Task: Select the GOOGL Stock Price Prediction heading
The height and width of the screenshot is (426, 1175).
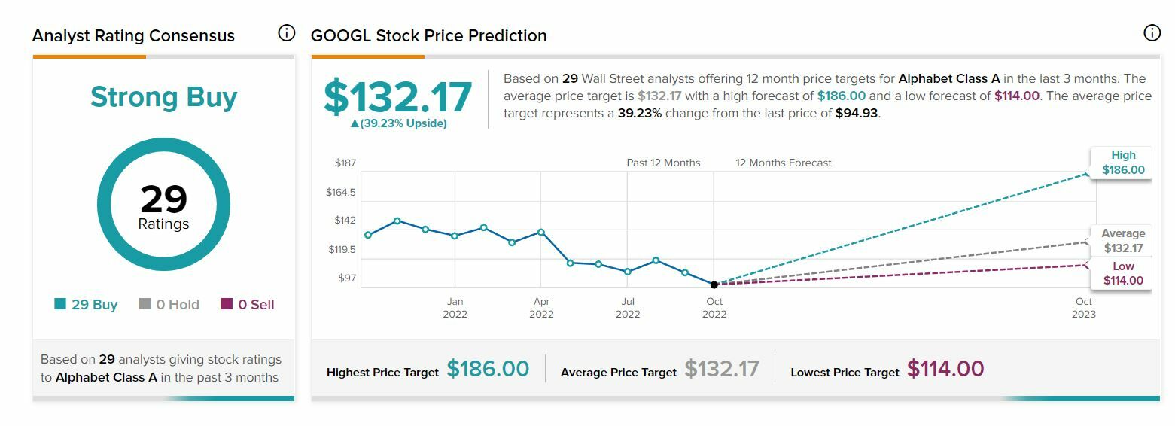Action: pyautogui.click(x=428, y=35)
